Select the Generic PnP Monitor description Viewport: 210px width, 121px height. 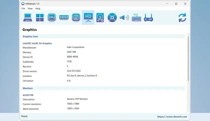click(x=77, y=99)
